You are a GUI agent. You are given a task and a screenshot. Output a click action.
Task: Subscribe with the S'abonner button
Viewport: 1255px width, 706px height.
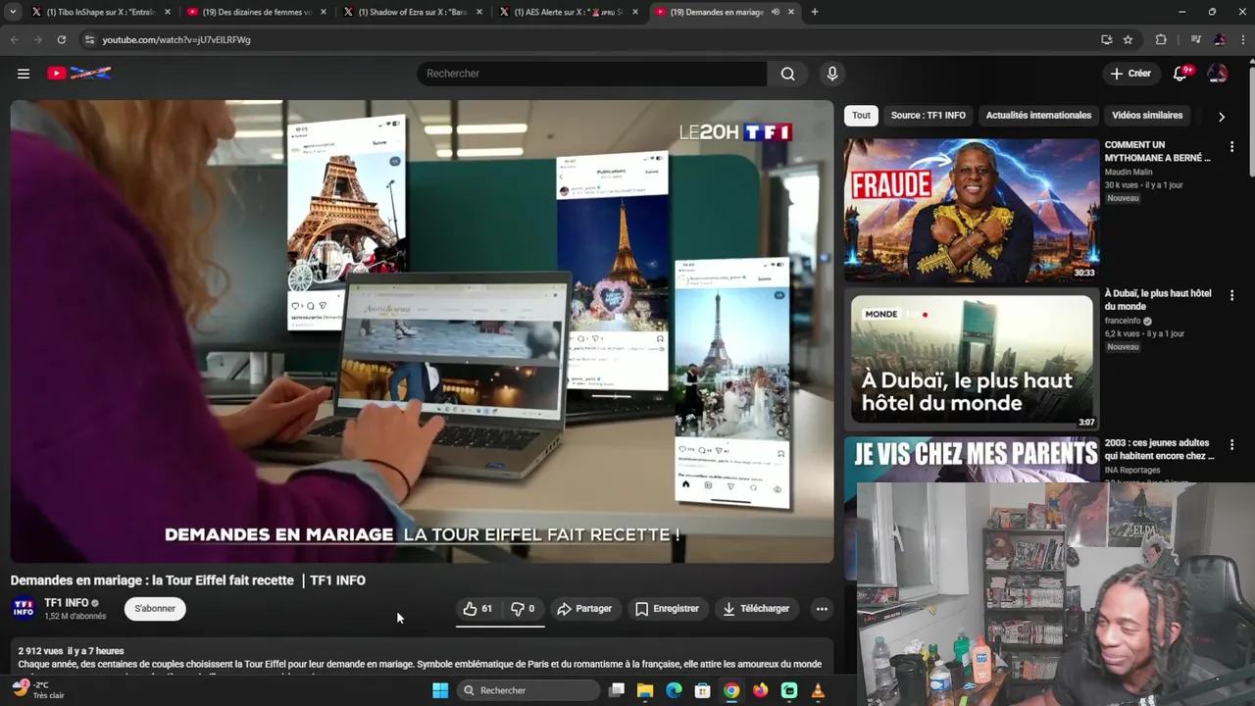coord(155,609)
